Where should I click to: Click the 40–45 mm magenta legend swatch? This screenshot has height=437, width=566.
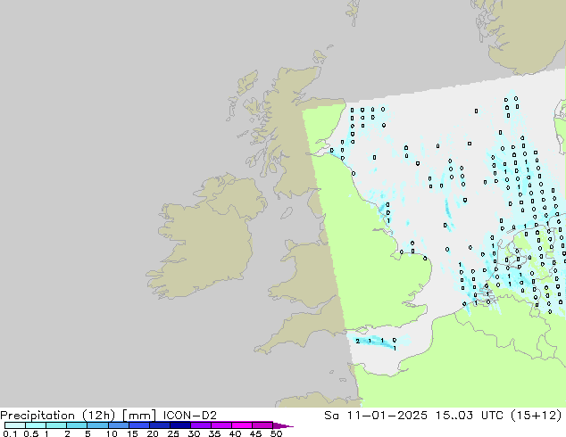242,425
